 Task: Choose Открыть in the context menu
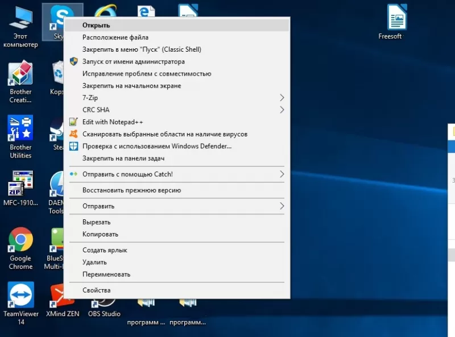pyautogui.click(x=96, y=25)
